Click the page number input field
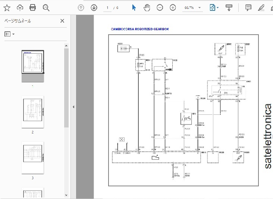273x199 pixels. tap(107, 8)
